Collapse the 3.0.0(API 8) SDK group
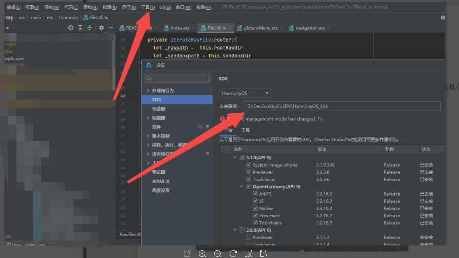 [235, 230]
